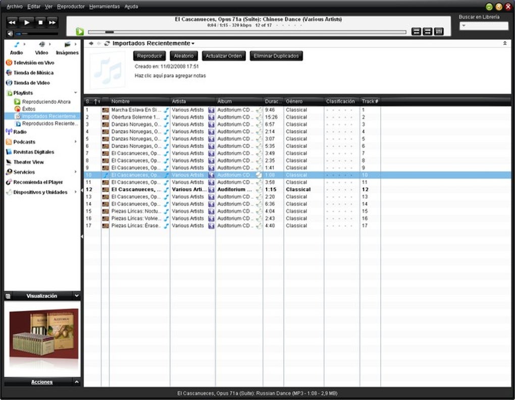Select the Éxitos playlist
515x400 pixels.
(x=29, y=108)
